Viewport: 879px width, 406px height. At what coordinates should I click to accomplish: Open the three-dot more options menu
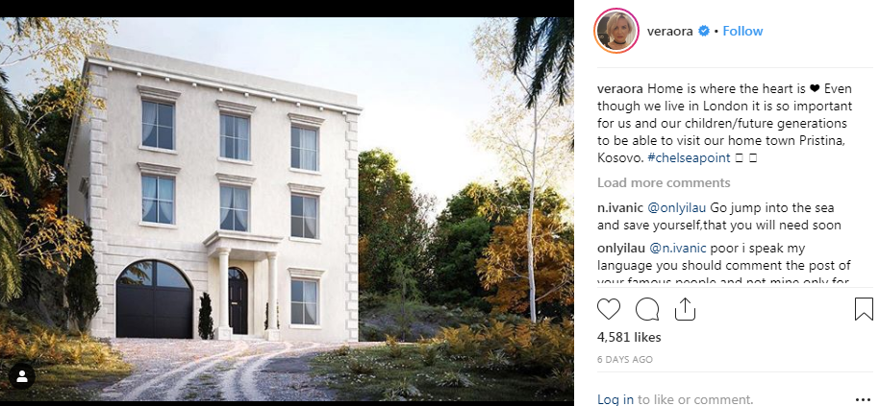[864, 400]
